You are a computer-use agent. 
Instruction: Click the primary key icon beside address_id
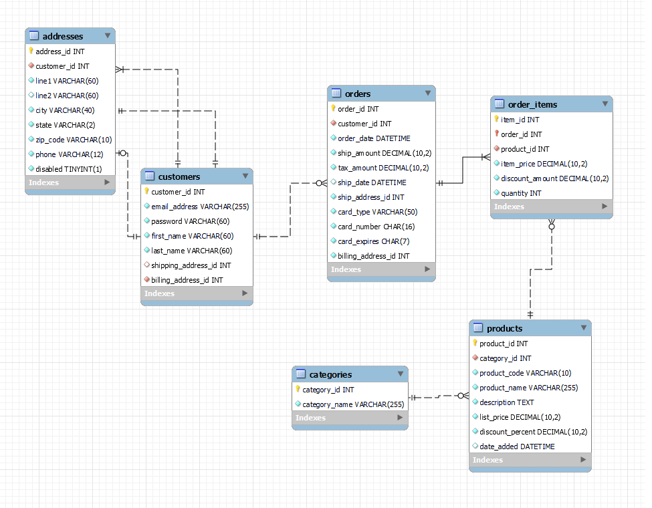[31, 51]
